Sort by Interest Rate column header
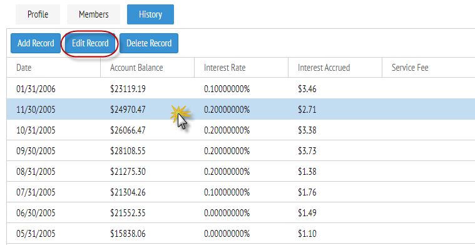 pos(241,67)
